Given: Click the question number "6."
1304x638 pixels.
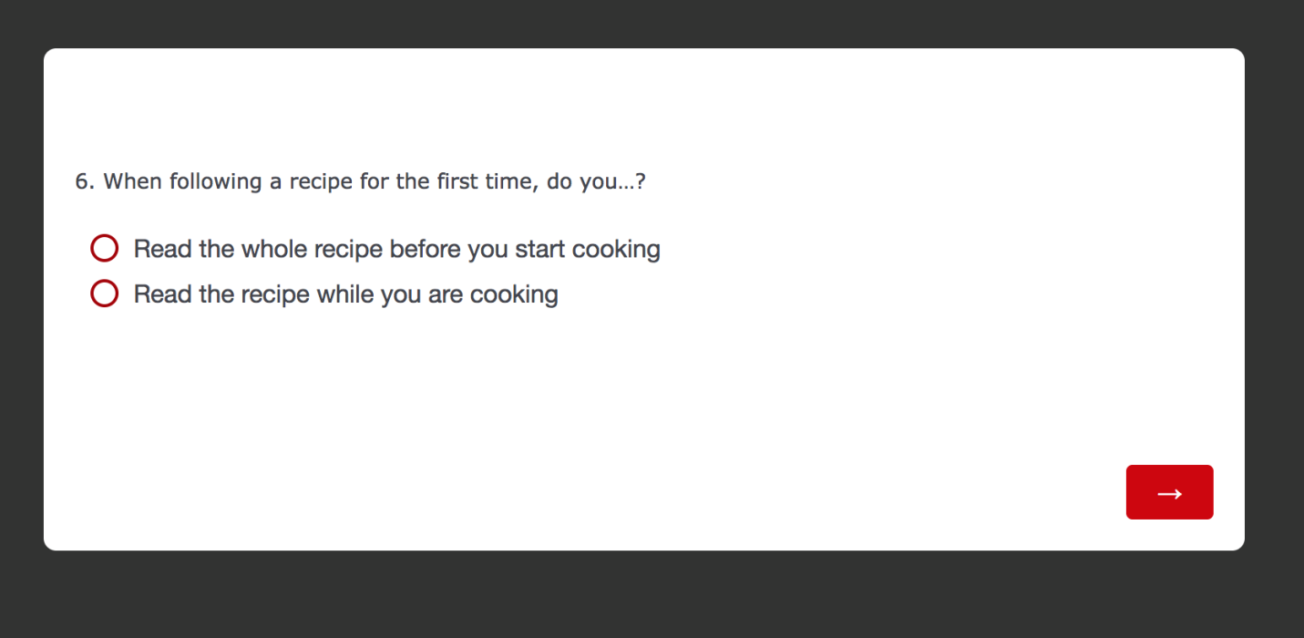Looking at the screenshot, I should [85, 181].
